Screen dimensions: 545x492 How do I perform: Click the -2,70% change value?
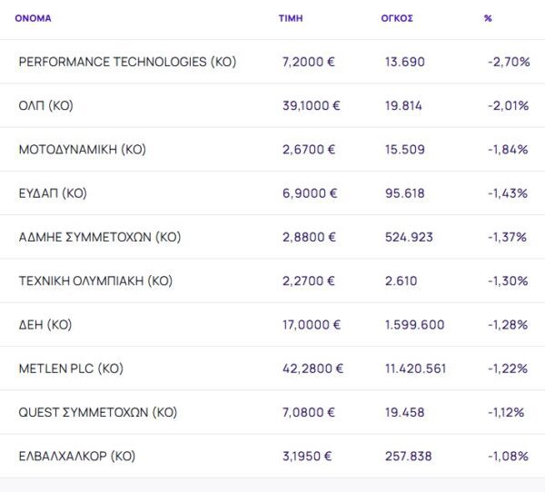tap(508, 62)
